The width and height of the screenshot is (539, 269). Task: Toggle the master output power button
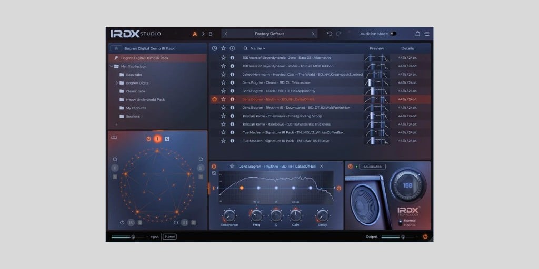(425, 236)
